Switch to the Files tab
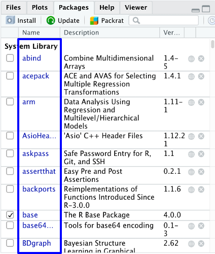 tap(14, 8)
